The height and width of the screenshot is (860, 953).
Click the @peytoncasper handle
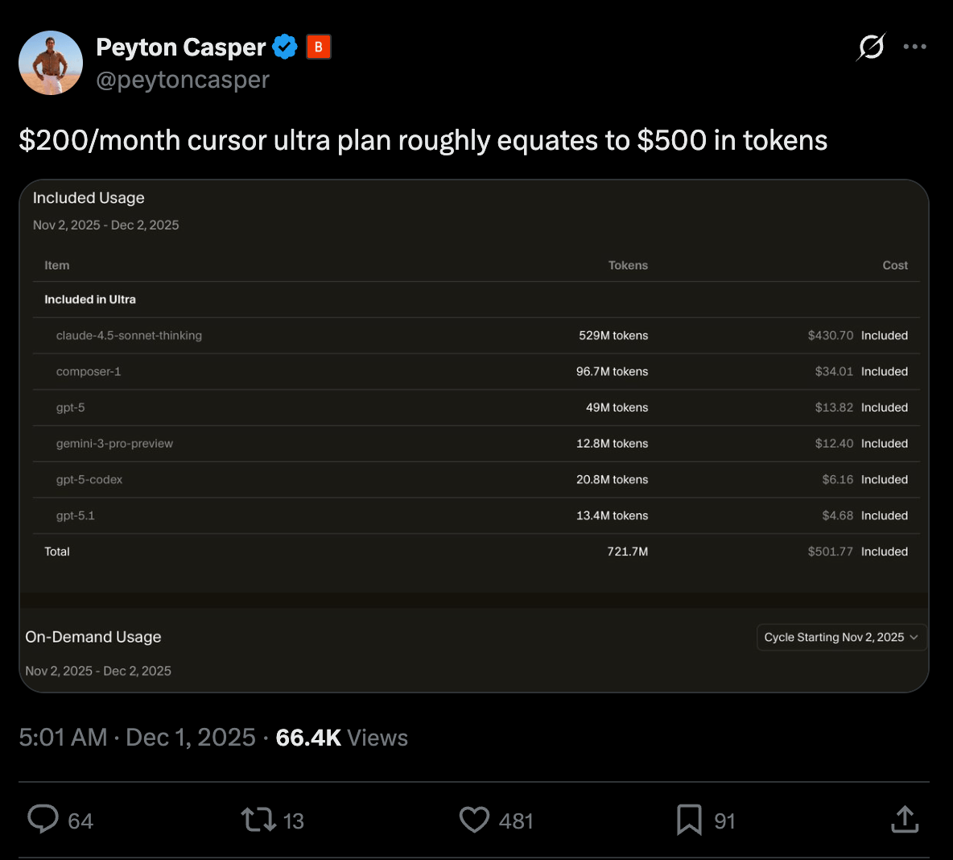point(183,80)
